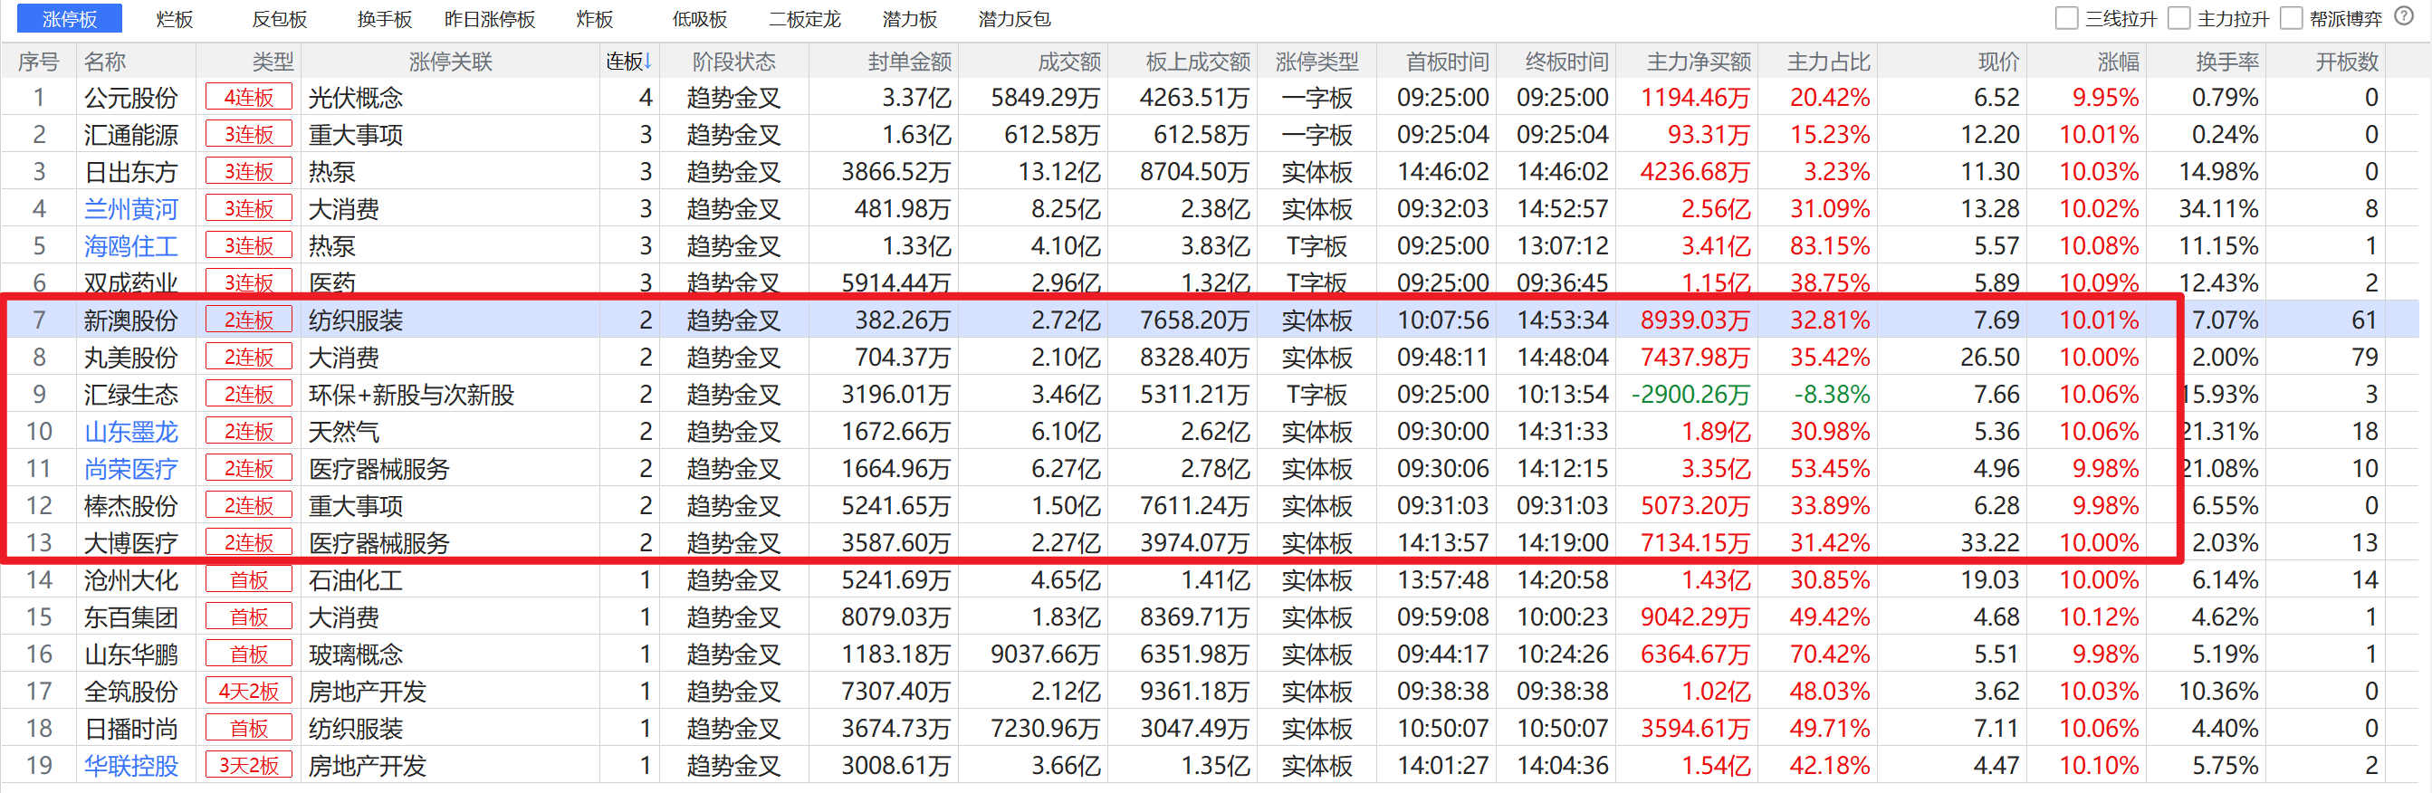Sort by the 主力净买额 column header
The height and width of the screenshot is (793, 2432).
coord(1699,62)
